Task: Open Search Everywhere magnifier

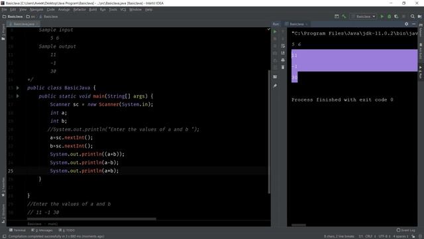Action: pyautogui.click(x=412, y=17)
